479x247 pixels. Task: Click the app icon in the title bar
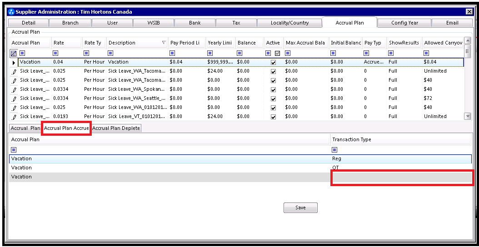click(12, 12)
